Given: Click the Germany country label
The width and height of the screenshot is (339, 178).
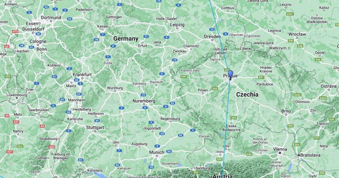Looking at the screenshot, I should point(126,38).
